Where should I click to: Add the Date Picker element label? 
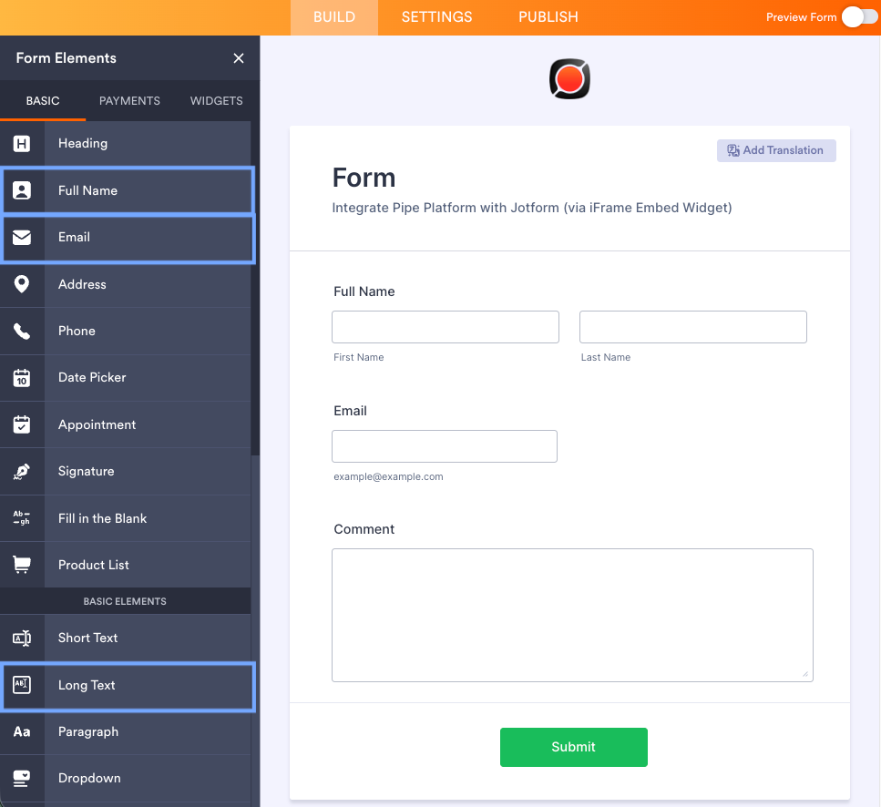click(92, 377)
